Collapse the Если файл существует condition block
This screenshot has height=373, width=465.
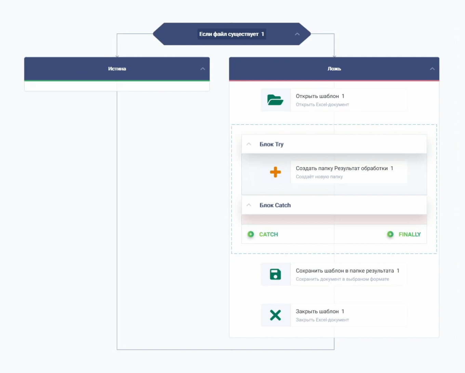pyautogui.click(x=297, y=34)
